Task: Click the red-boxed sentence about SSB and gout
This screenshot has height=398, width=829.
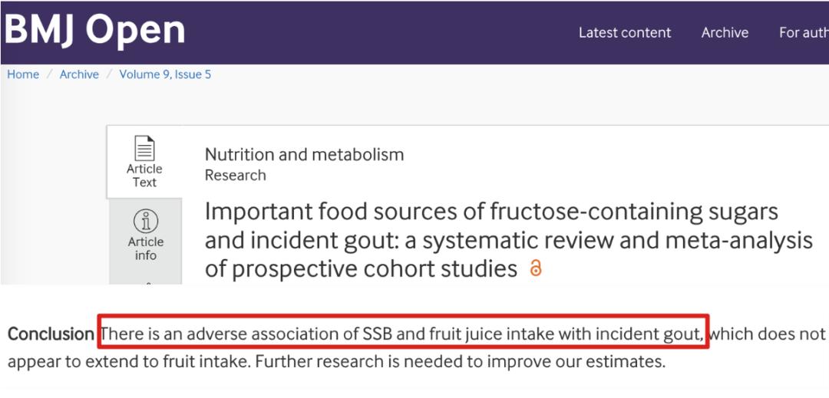Action: pyautogui.click(x=403, y=334)
